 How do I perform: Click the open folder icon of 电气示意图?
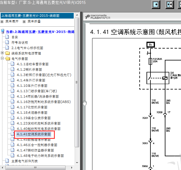coord(7,58)
